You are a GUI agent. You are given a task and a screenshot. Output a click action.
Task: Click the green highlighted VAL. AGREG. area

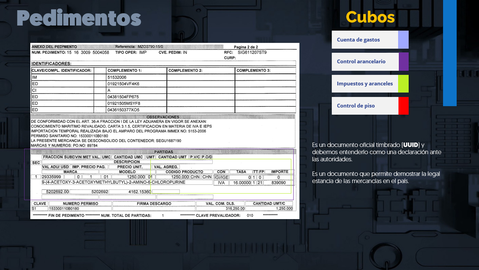166,167
